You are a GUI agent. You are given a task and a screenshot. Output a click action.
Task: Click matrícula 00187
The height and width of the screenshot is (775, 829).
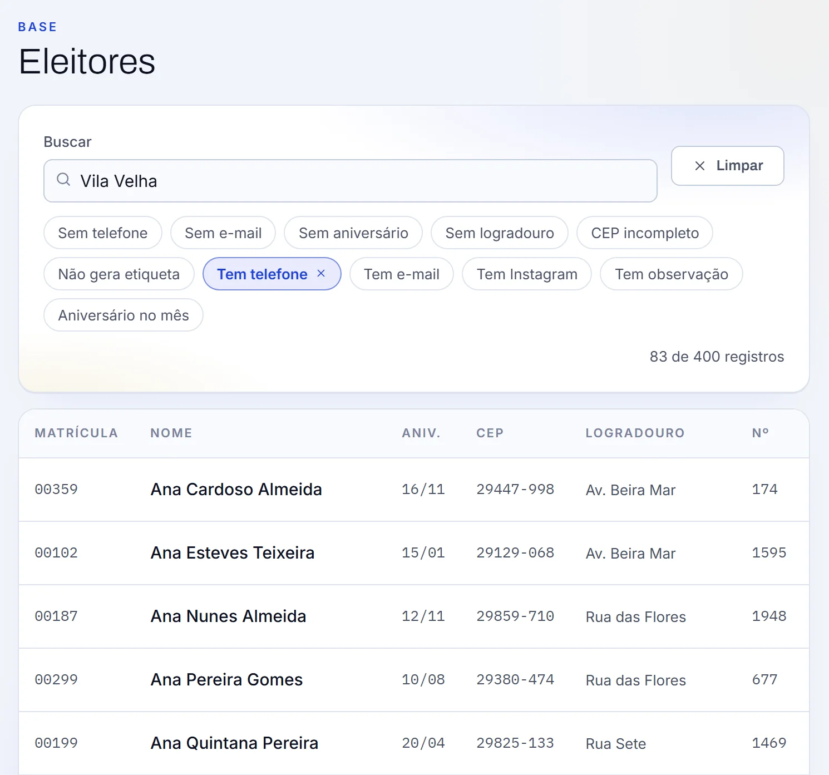tap(56, 616)
